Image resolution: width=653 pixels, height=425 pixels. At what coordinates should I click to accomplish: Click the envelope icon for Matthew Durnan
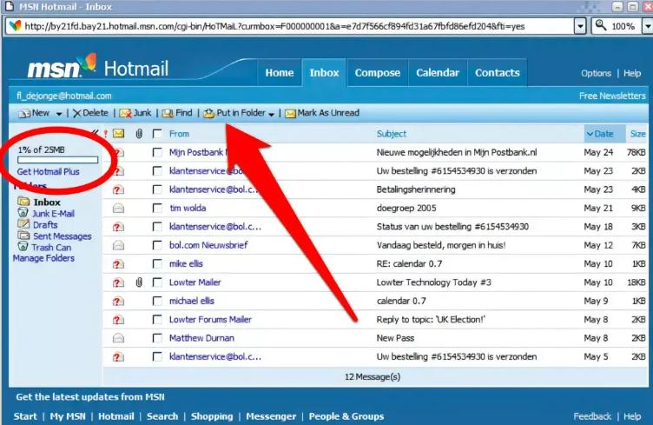click(x=119, y=338)
